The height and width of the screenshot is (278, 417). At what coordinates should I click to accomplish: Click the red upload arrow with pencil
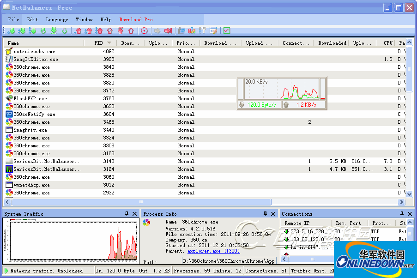(110, 31)
